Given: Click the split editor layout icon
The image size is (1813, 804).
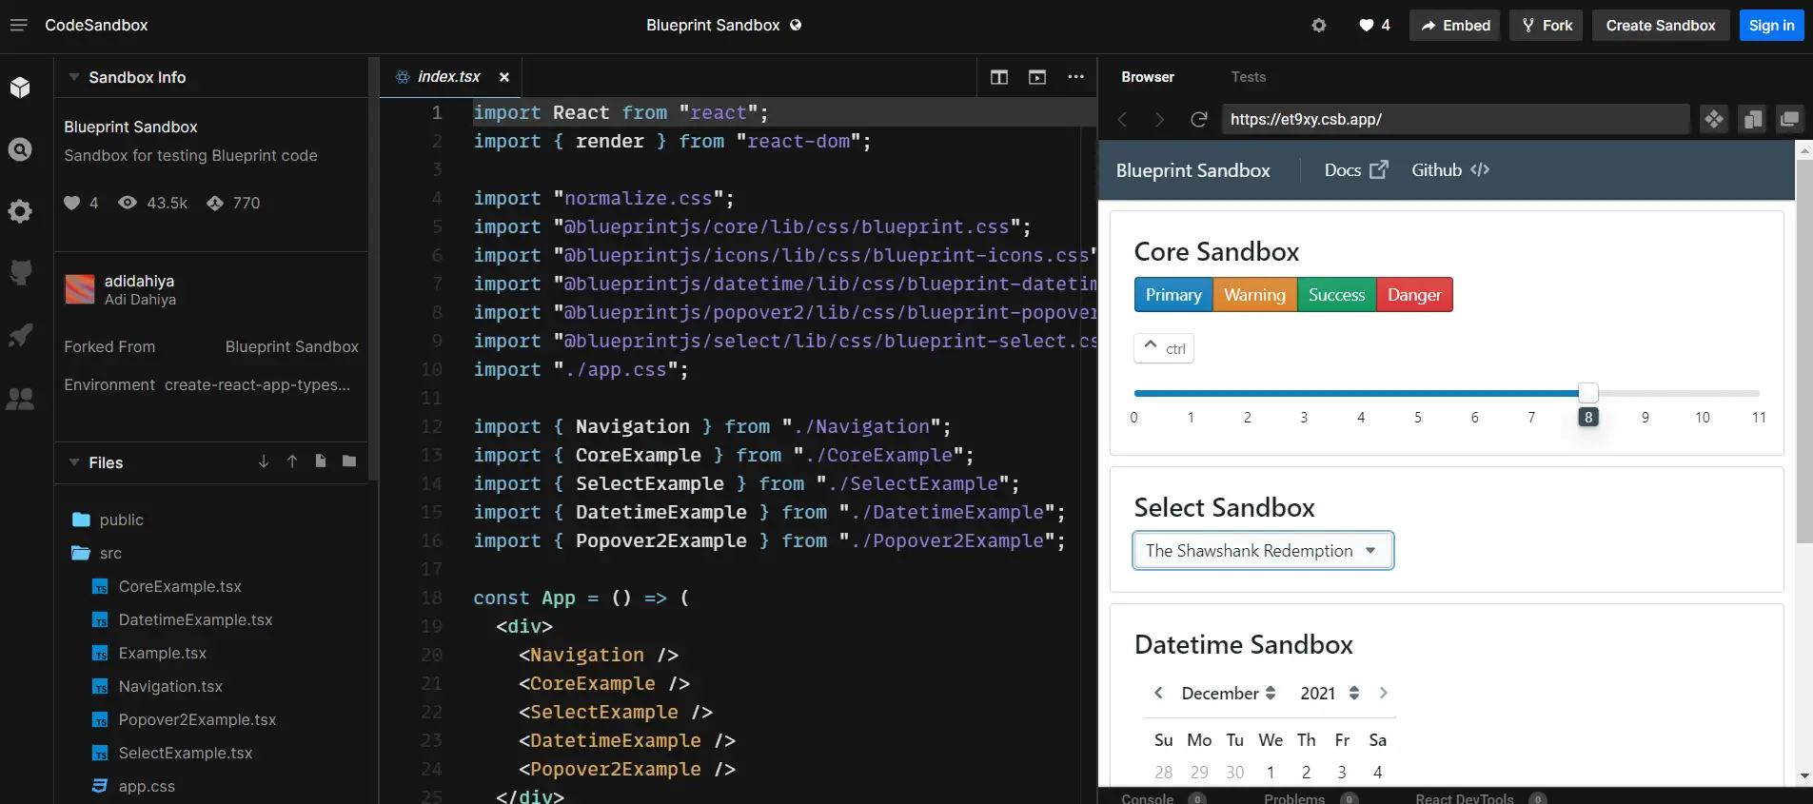Looking at the screenshot, I should tap(998, 77).
